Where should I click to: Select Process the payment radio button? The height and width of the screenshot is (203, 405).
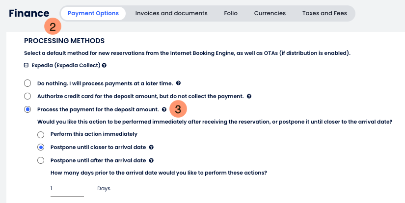(x=27, y=109)
